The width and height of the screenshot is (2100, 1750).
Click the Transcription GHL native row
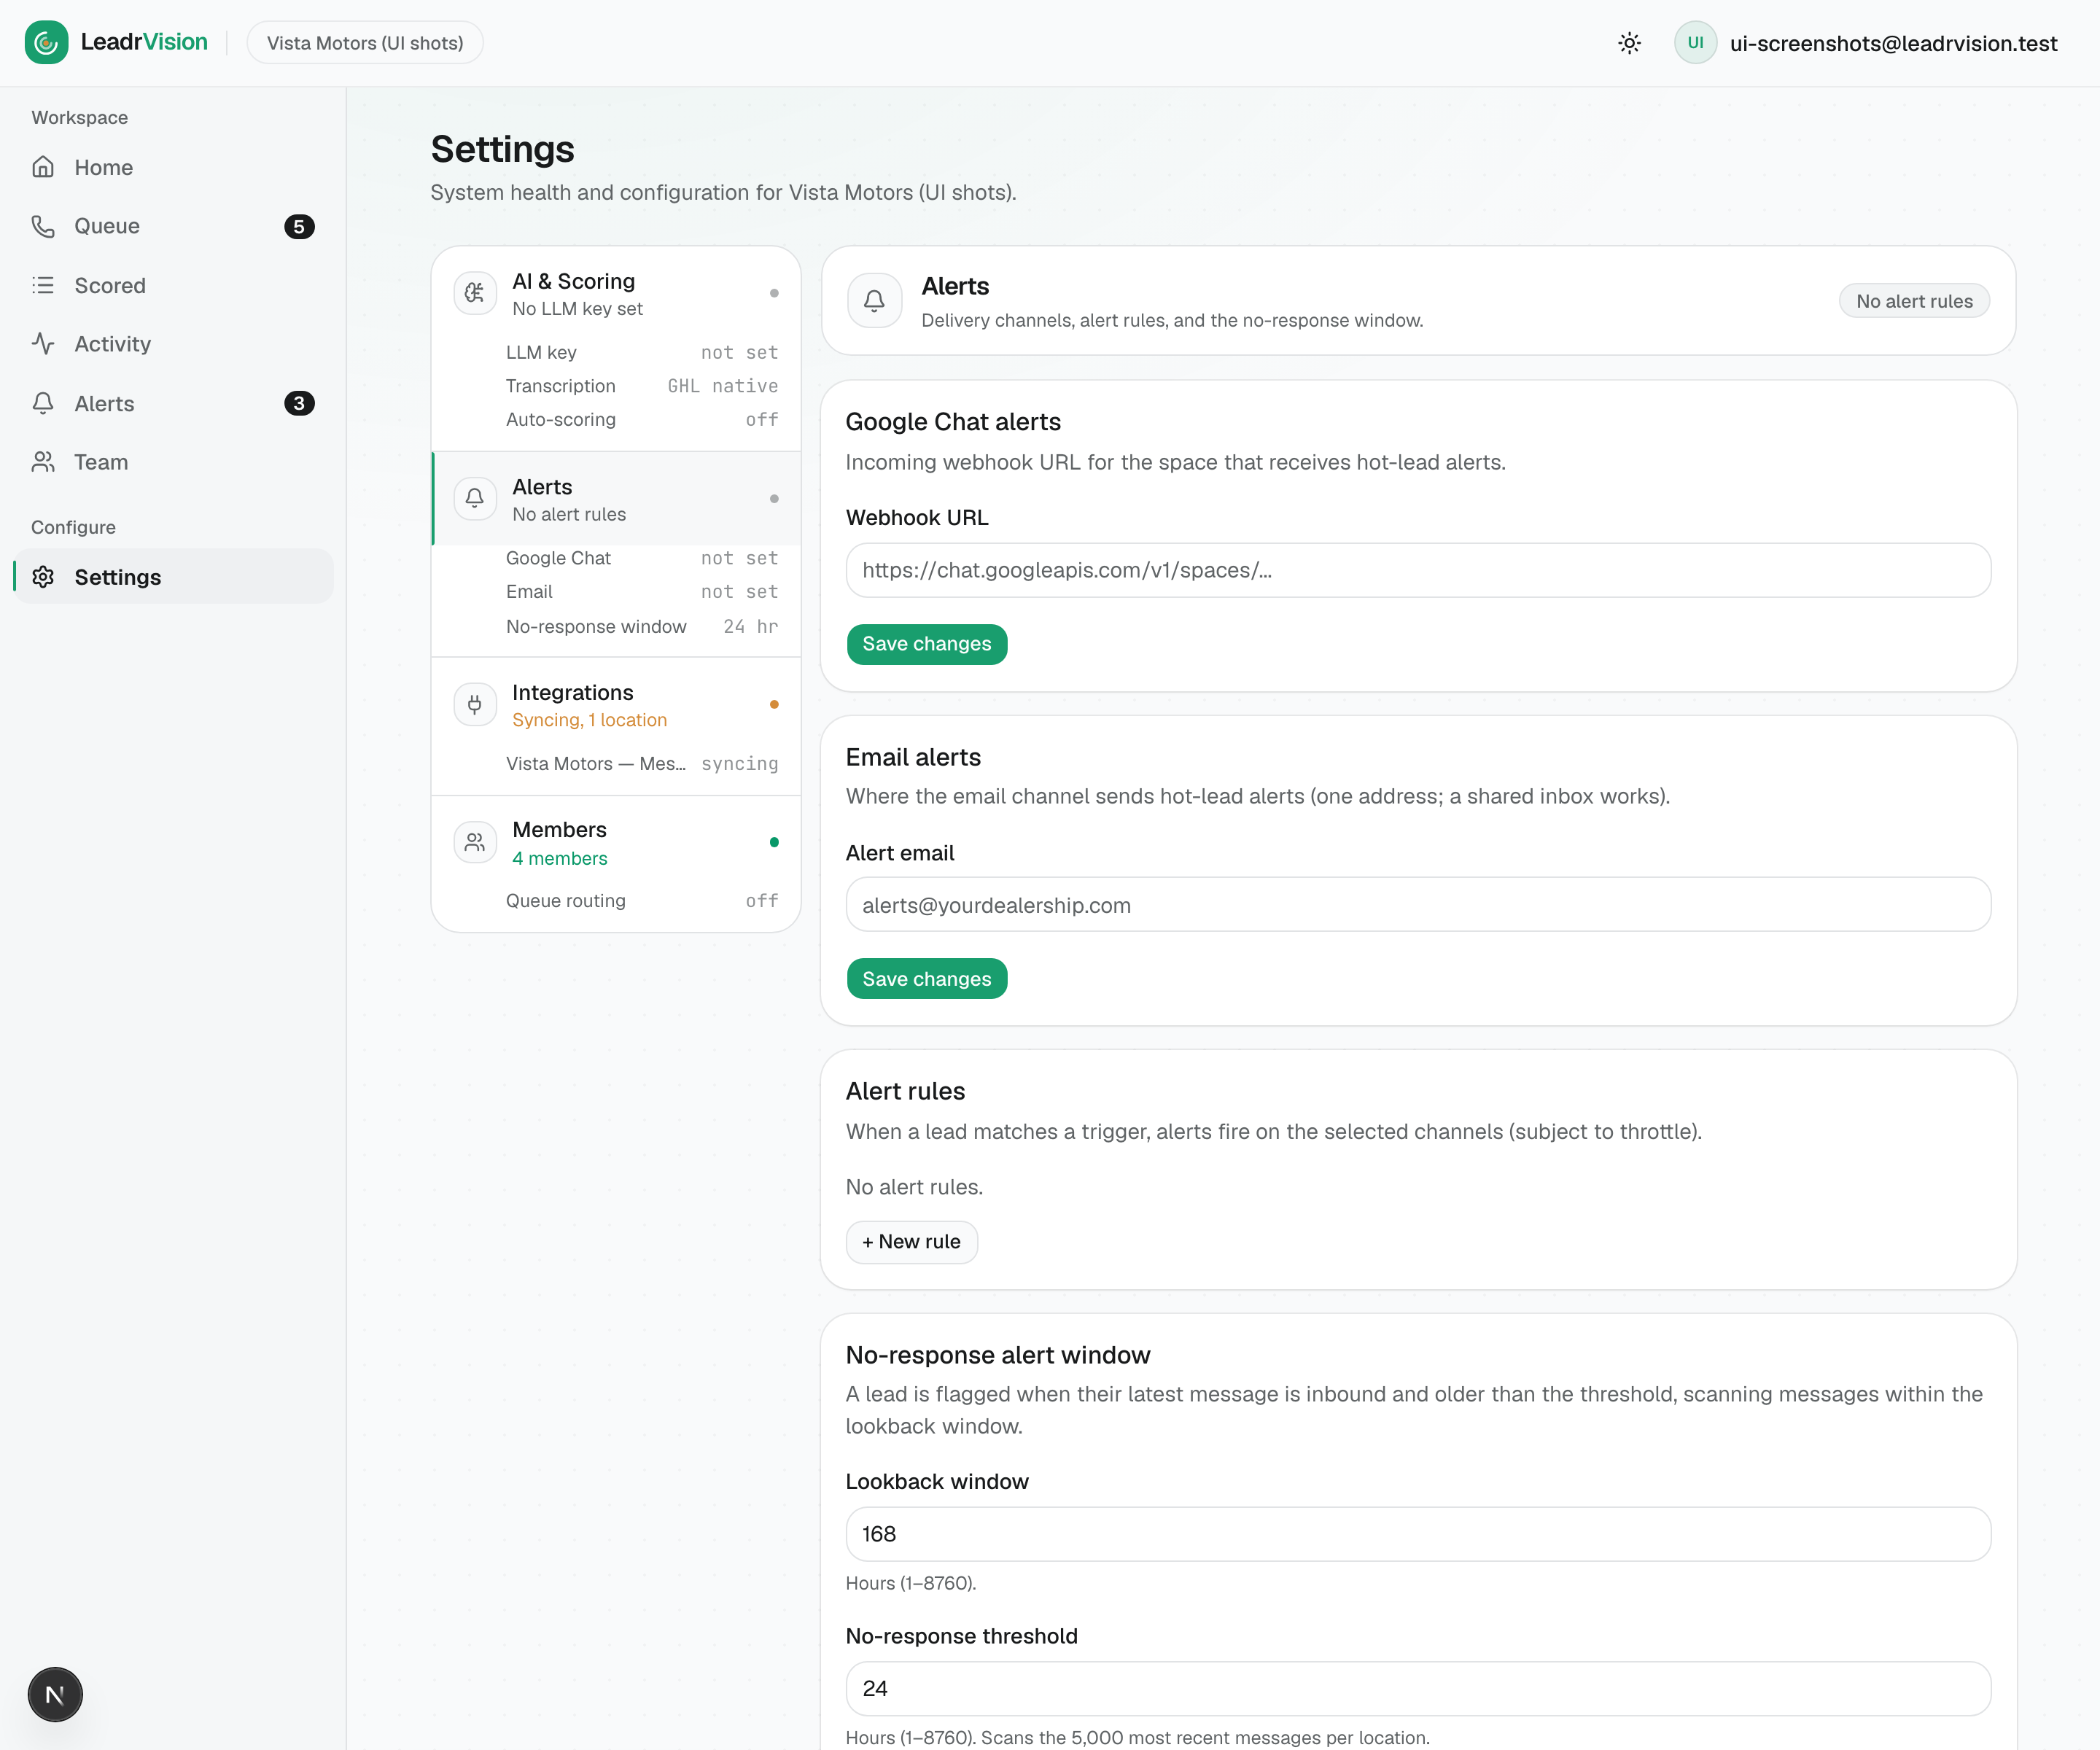641,386
